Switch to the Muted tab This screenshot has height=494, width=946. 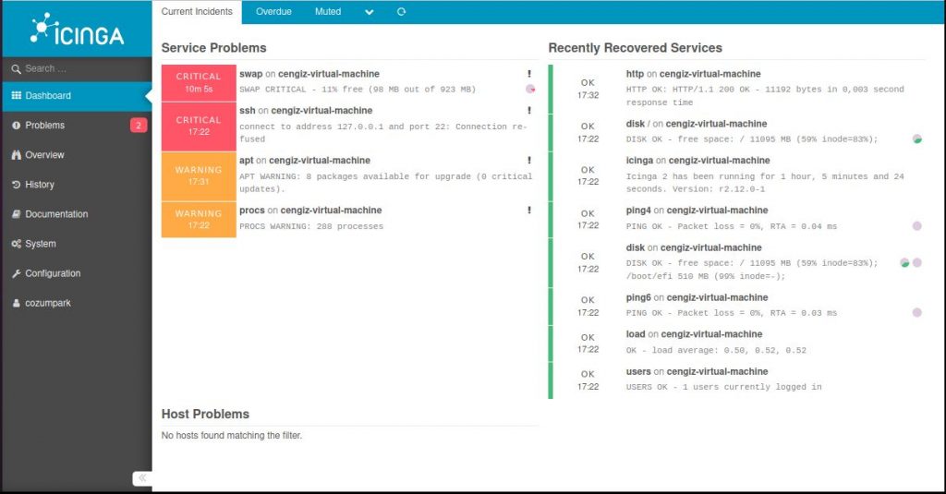click(x=328, y=11)
